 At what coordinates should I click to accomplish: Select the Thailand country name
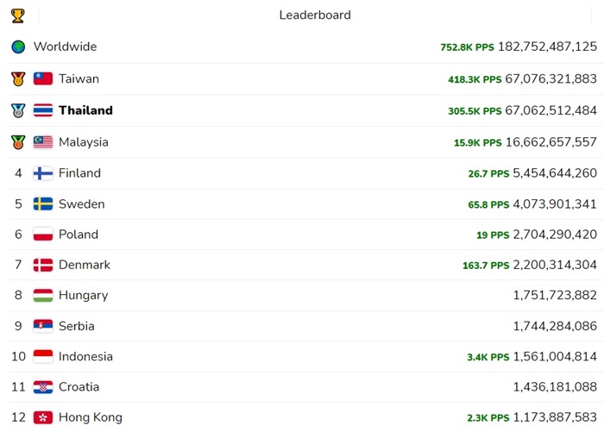coord(85,110)
